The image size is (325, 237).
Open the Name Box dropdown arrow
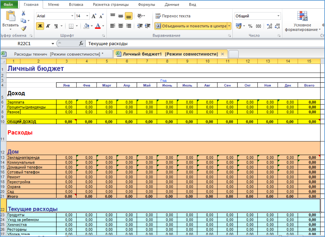53,44
